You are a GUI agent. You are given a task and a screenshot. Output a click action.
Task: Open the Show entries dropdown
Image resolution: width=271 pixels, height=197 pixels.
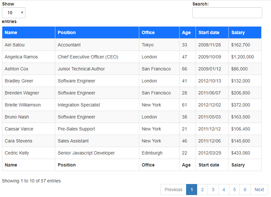click(x=13, y=13)
